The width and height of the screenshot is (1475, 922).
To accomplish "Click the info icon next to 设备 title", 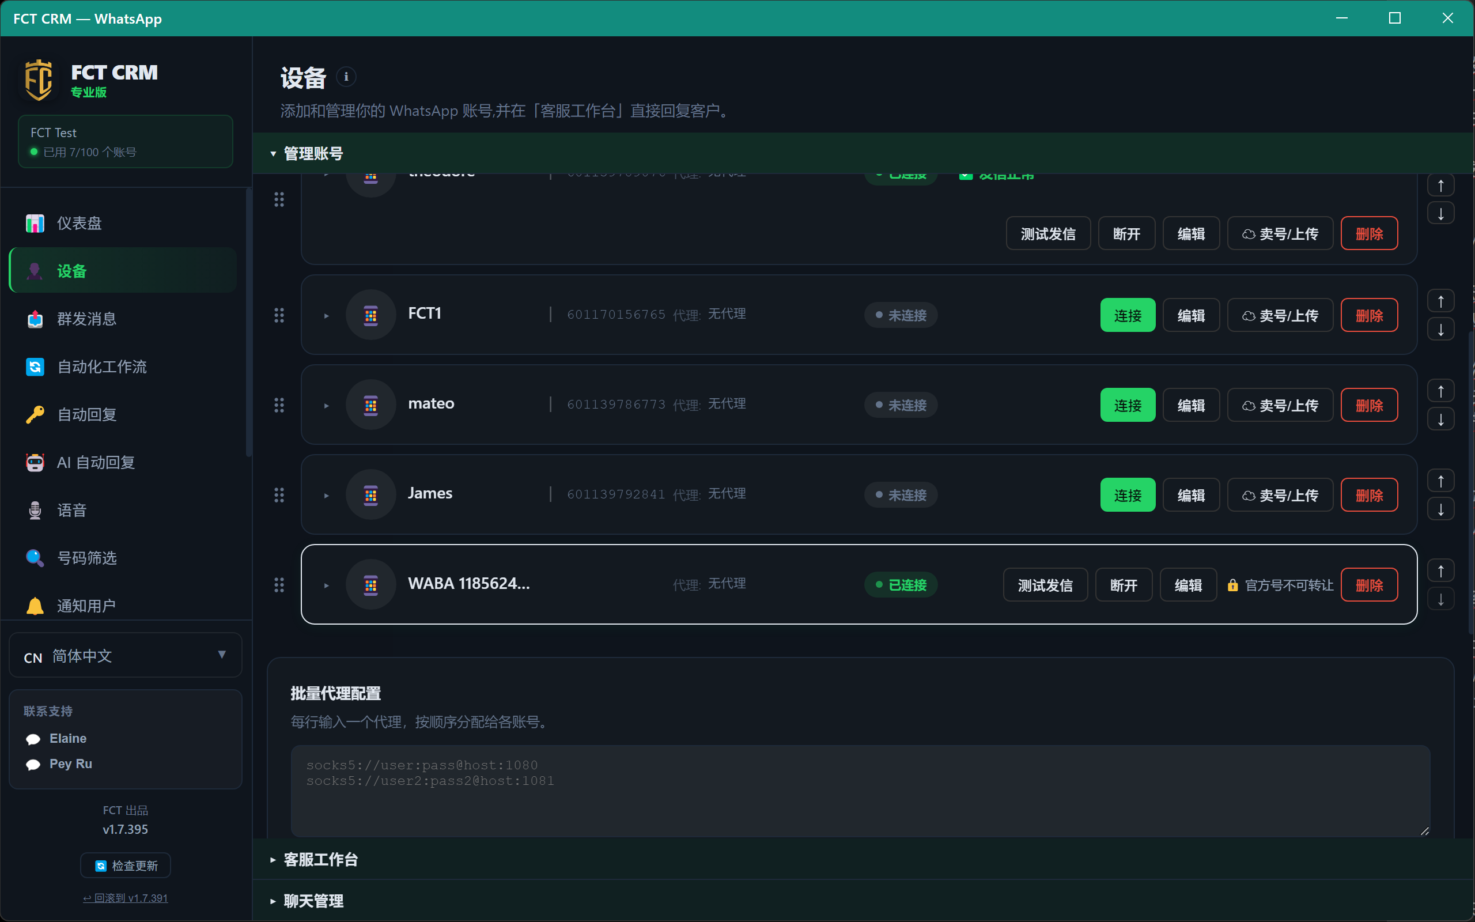I will [x=346, y=77].
